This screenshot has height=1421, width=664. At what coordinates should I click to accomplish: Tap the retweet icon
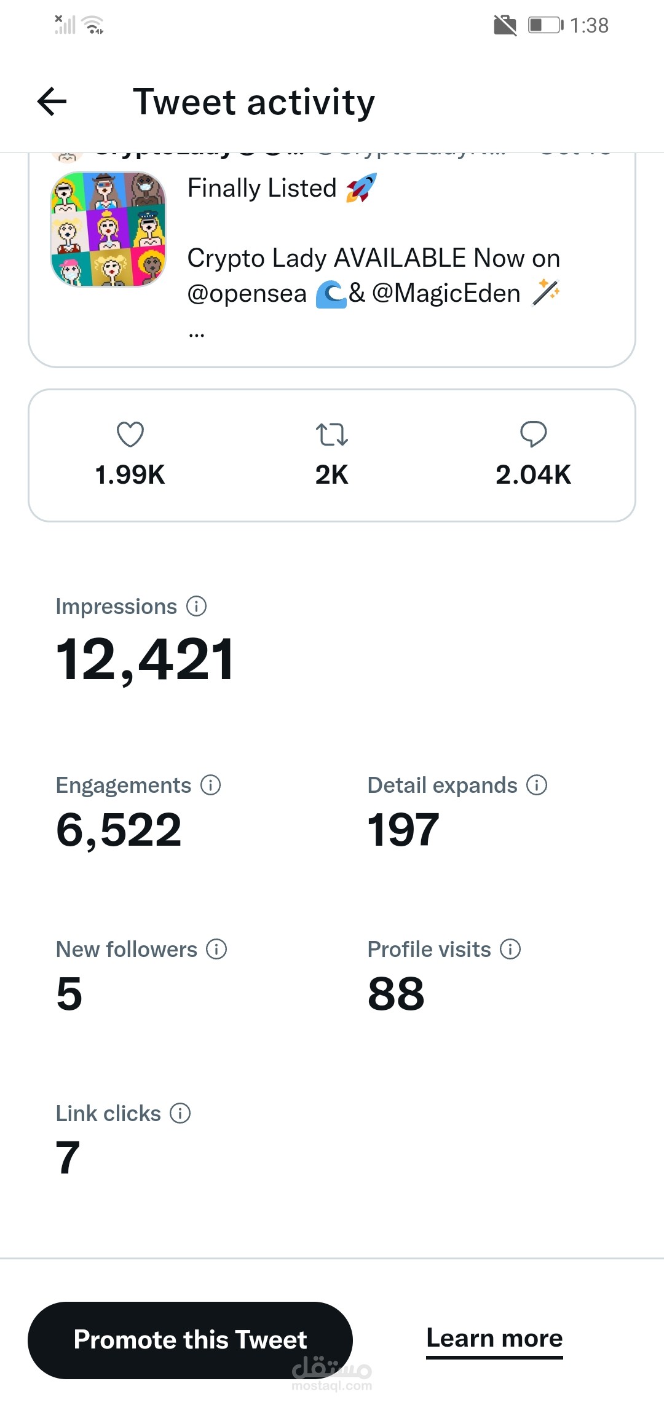(332, 434)
